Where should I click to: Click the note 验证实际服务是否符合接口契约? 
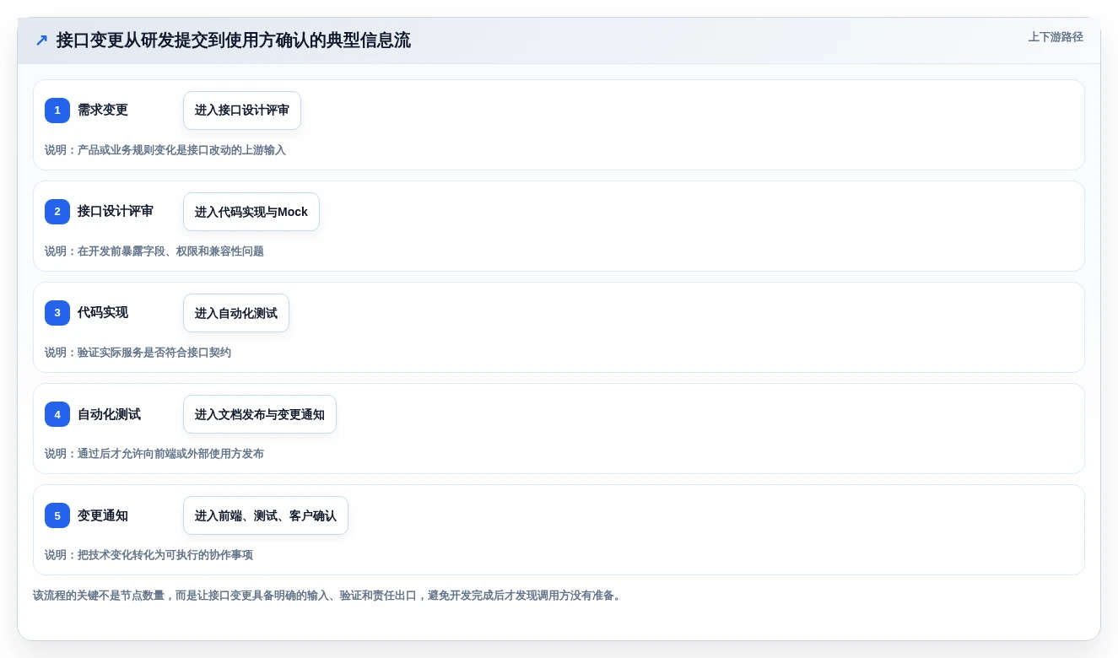(138, 353)
